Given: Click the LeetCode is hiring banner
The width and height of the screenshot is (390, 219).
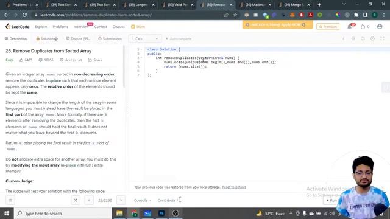Looking at the screenshot, I should (278, 24).
